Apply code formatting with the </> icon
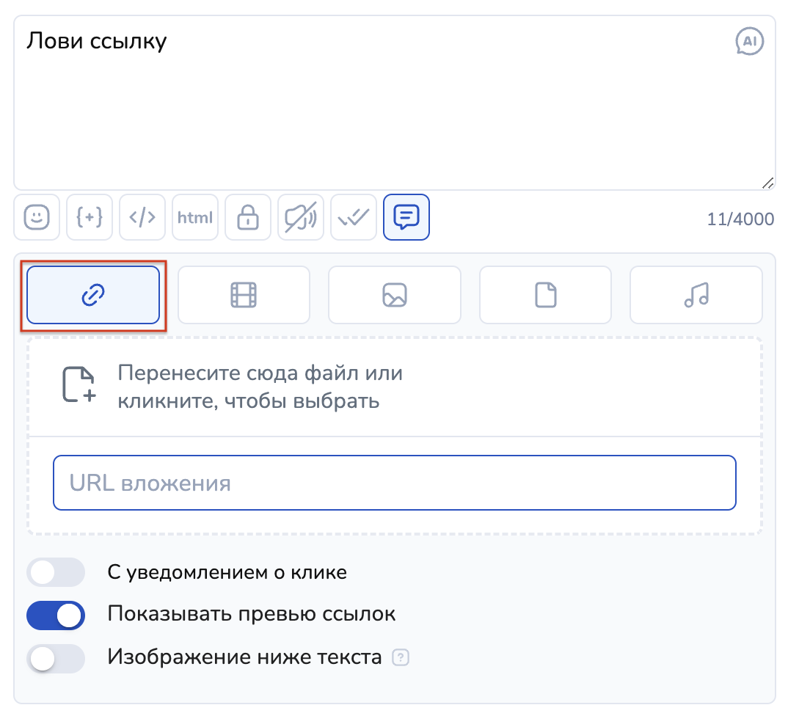 142,217
